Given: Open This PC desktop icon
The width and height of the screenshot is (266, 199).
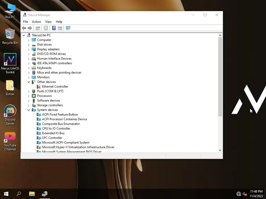Looking at the screenshot, I should [x=10, y=10].
